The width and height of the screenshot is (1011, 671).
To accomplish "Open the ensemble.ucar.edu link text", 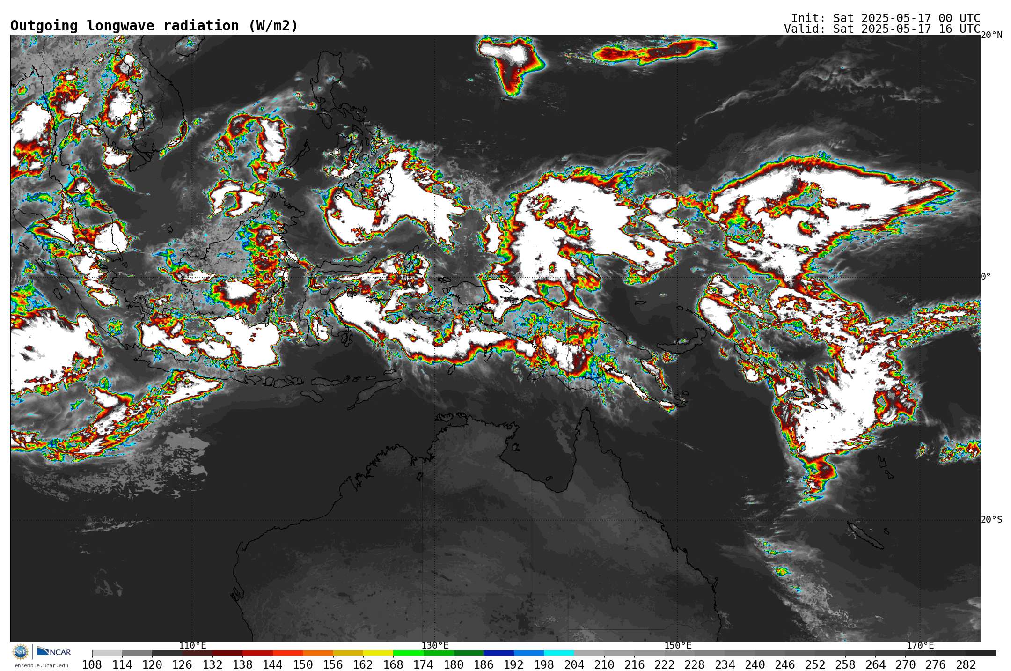I will tap(41, 665).
